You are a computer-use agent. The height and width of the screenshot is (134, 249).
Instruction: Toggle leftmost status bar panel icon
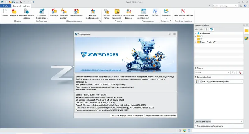[180, 131]
